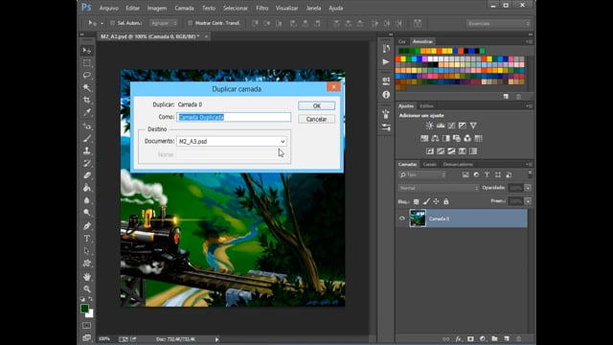
Task: Toggle lock all padlock icon
Action: coord(446,201)
